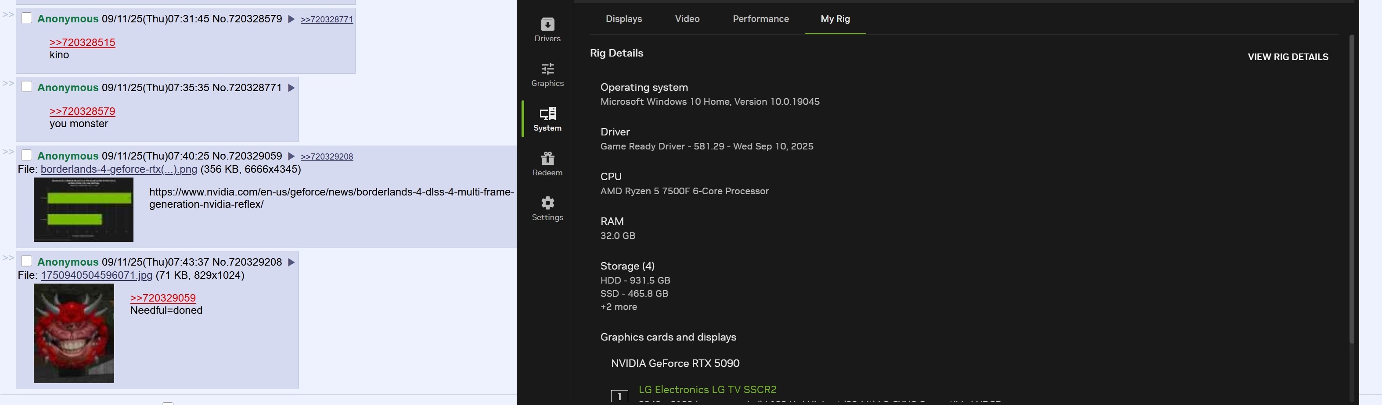Tick checkbox for post No.720328771
Image resolution: width=1382 pixels, height=405 pixels.
click(x=26, y=86)
